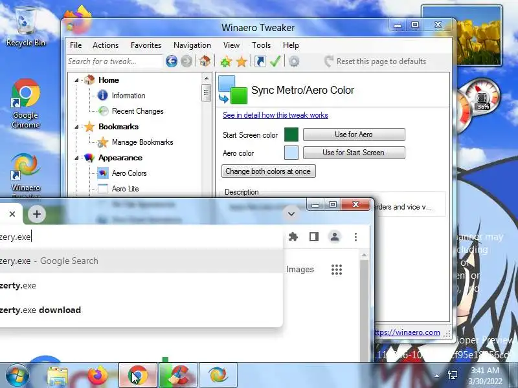Click Chrome page scrollbar up arrow

tap(364, 255)
